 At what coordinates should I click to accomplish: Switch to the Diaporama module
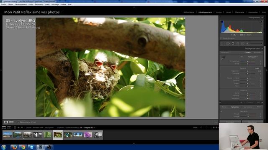(240, 12)
